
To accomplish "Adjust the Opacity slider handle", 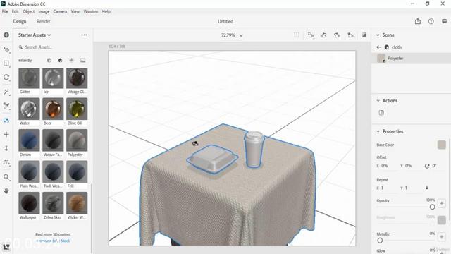I will pyautogui.click(x=432, y=207).
